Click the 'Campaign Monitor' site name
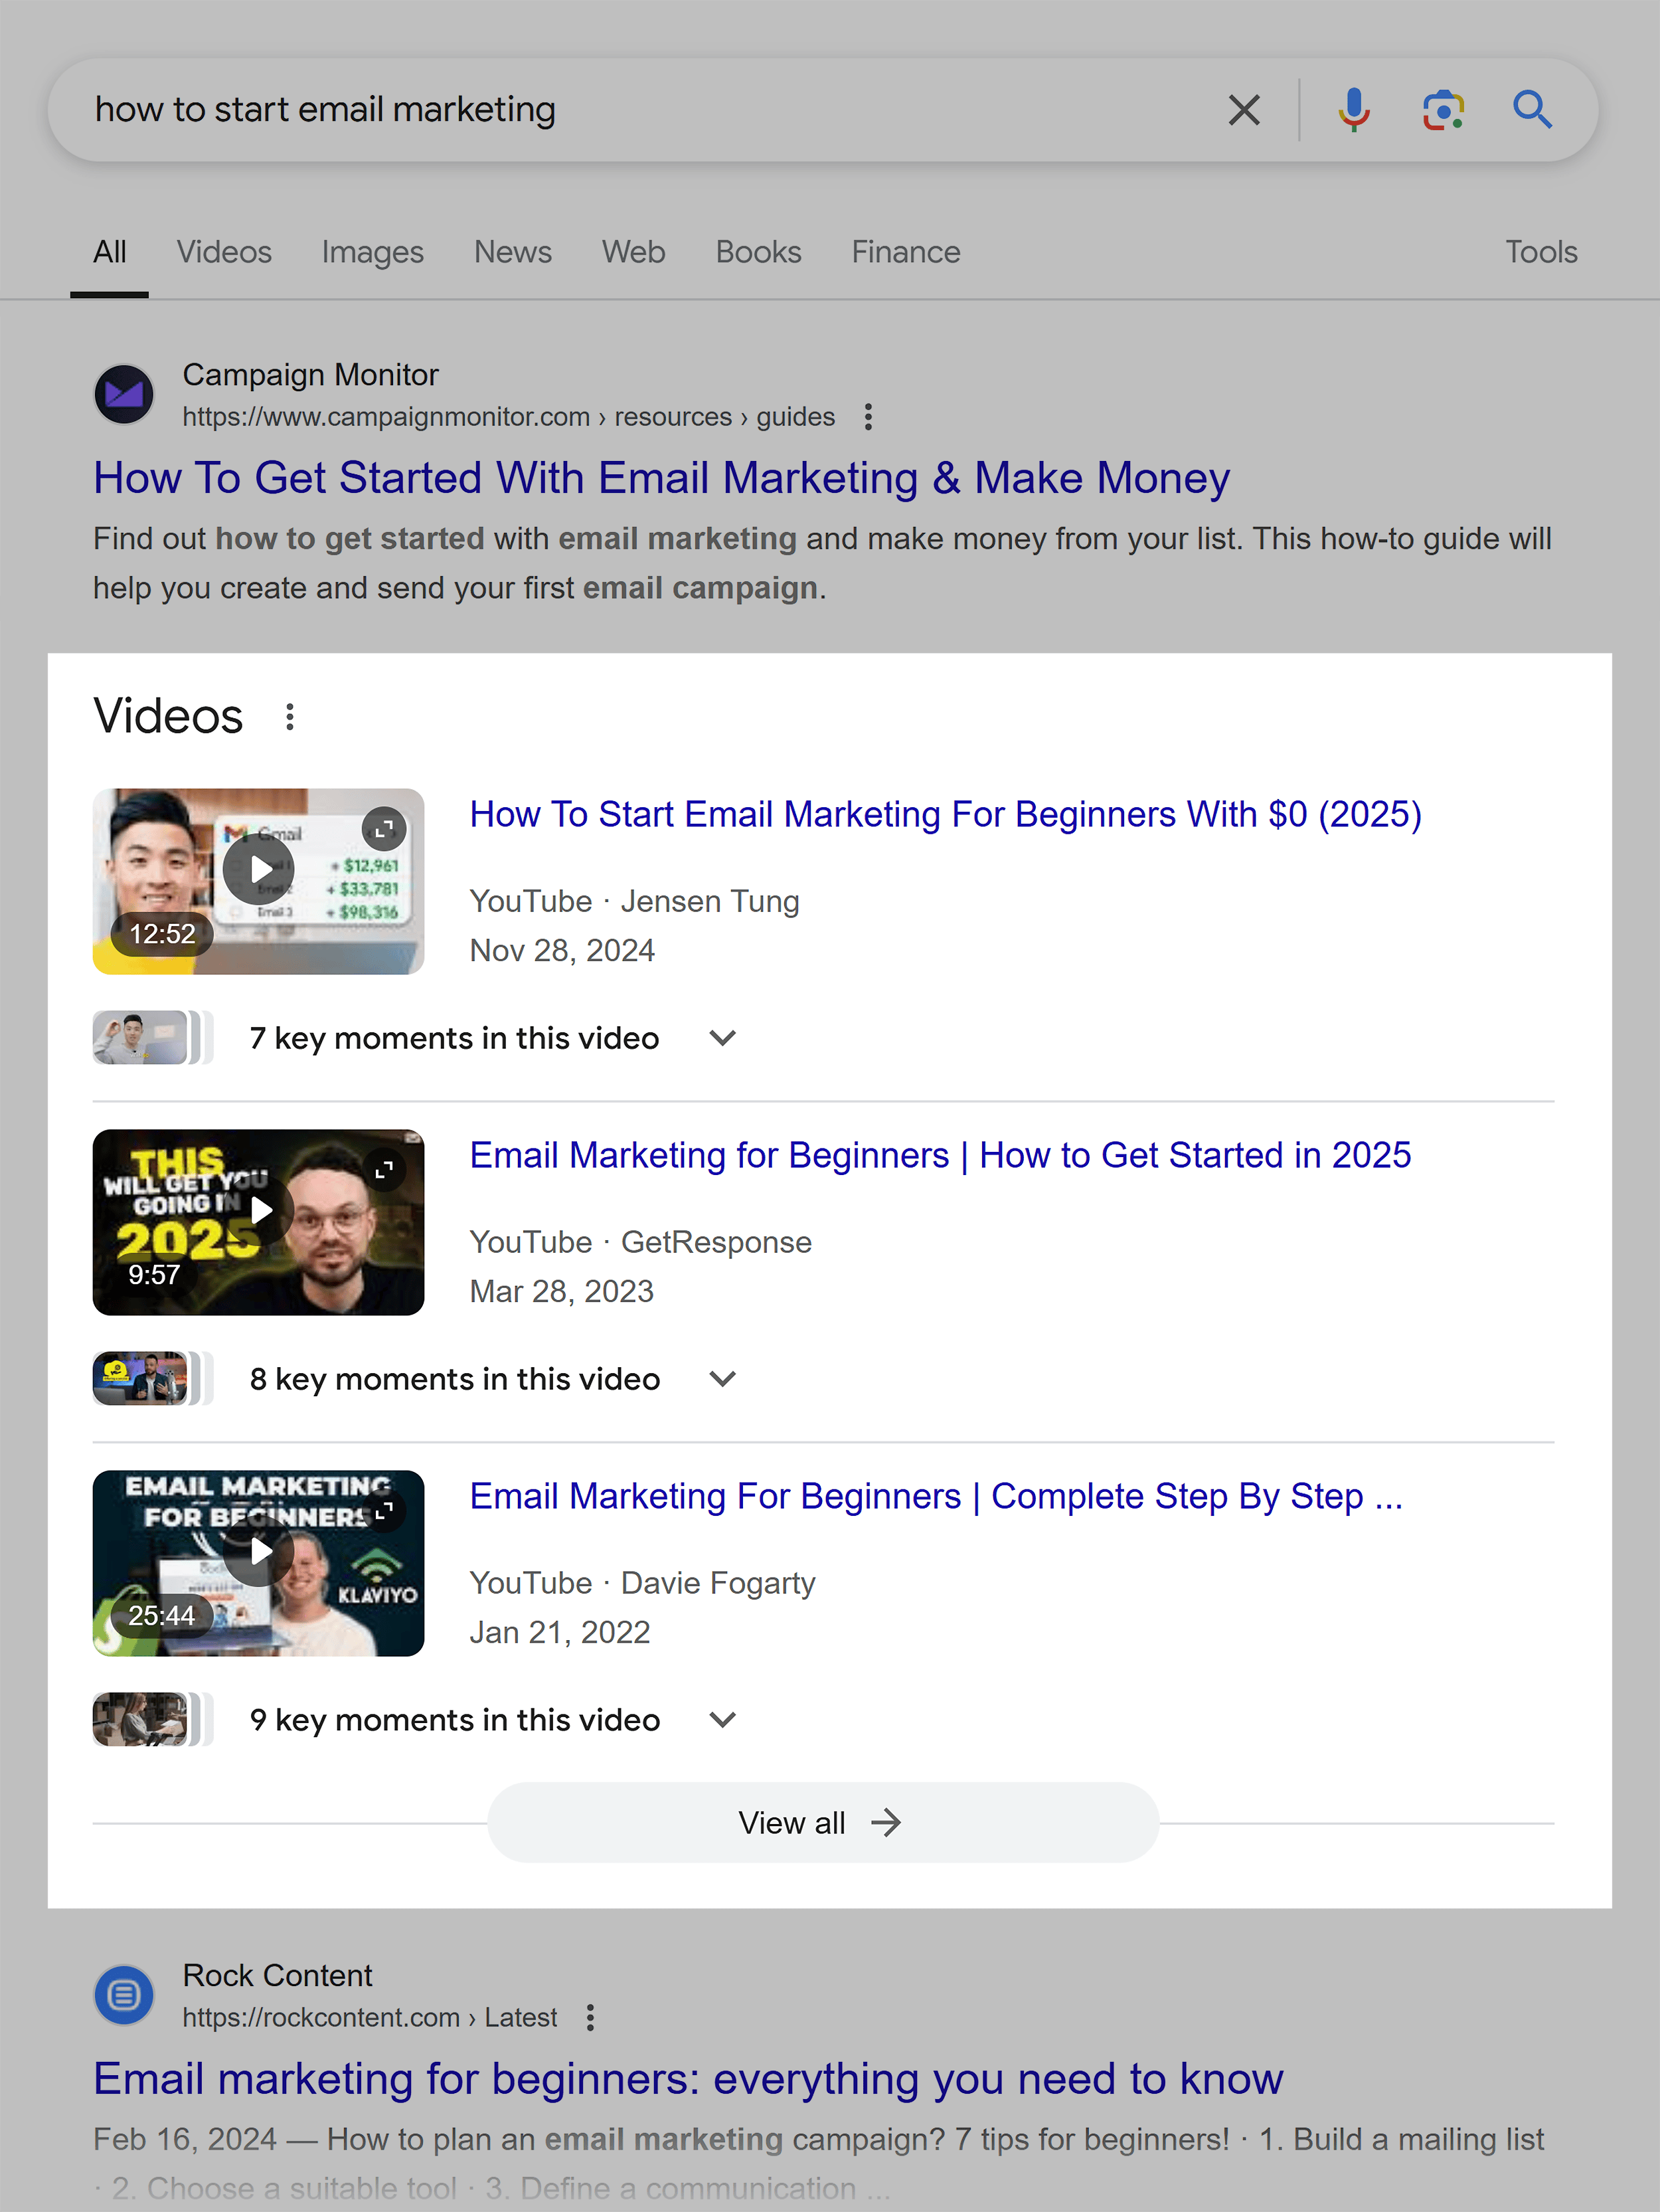This screenshot has height=2212, width=1660. point(310,375)
